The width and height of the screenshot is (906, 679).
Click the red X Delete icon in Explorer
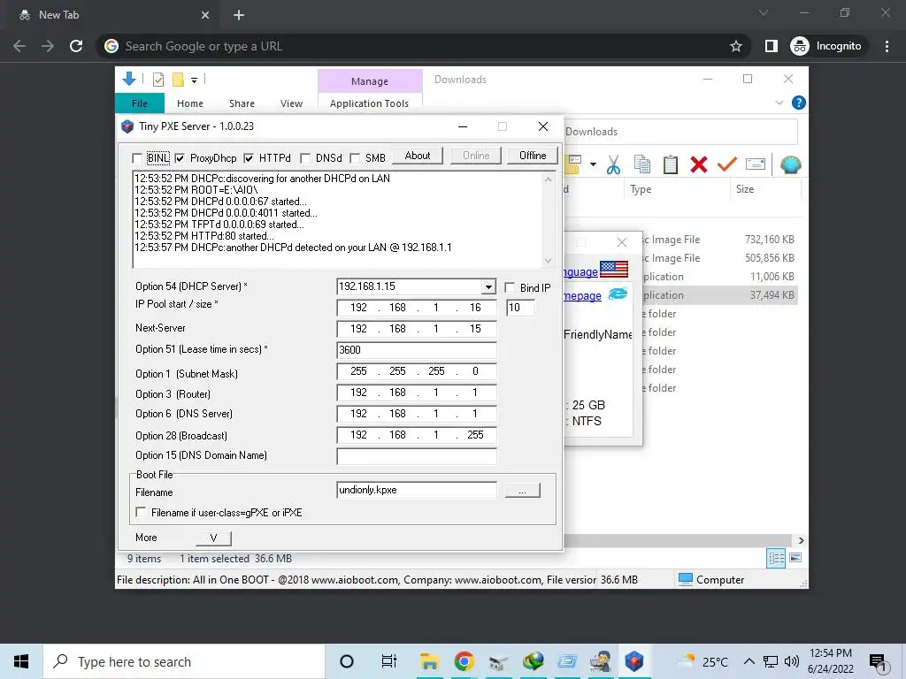pyautogui.click(x=699, y=164)
